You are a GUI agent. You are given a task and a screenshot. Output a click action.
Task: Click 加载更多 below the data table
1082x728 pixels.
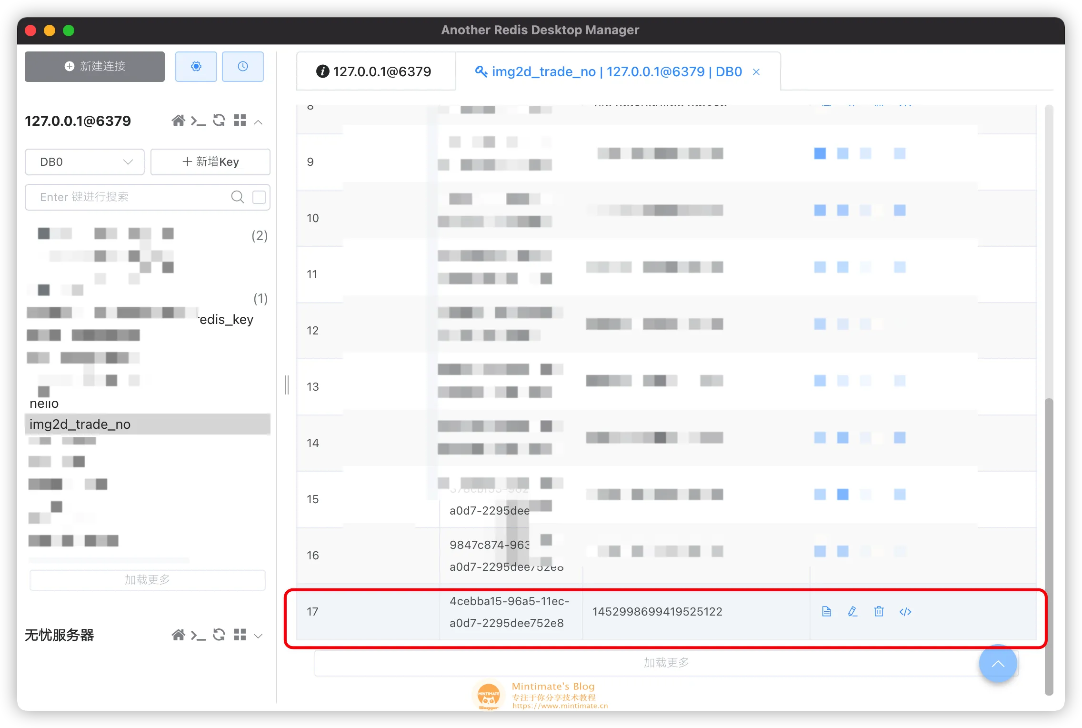point(666,663)
